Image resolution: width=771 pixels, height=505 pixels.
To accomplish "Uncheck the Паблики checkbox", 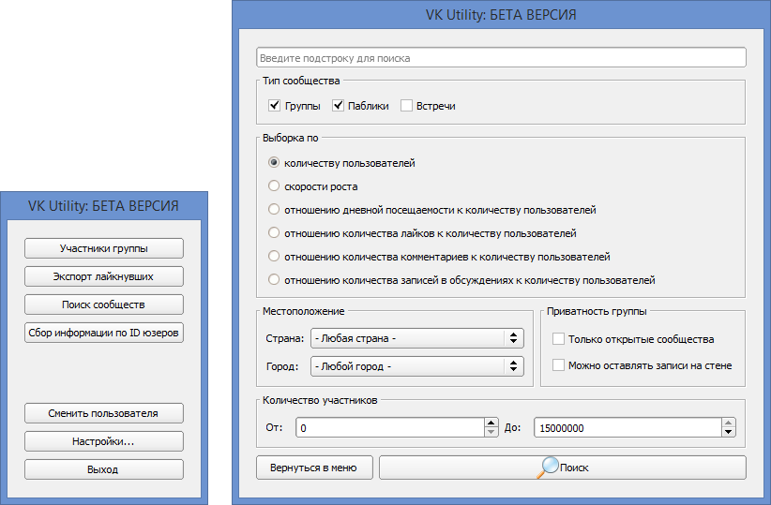I will [338, 105].
